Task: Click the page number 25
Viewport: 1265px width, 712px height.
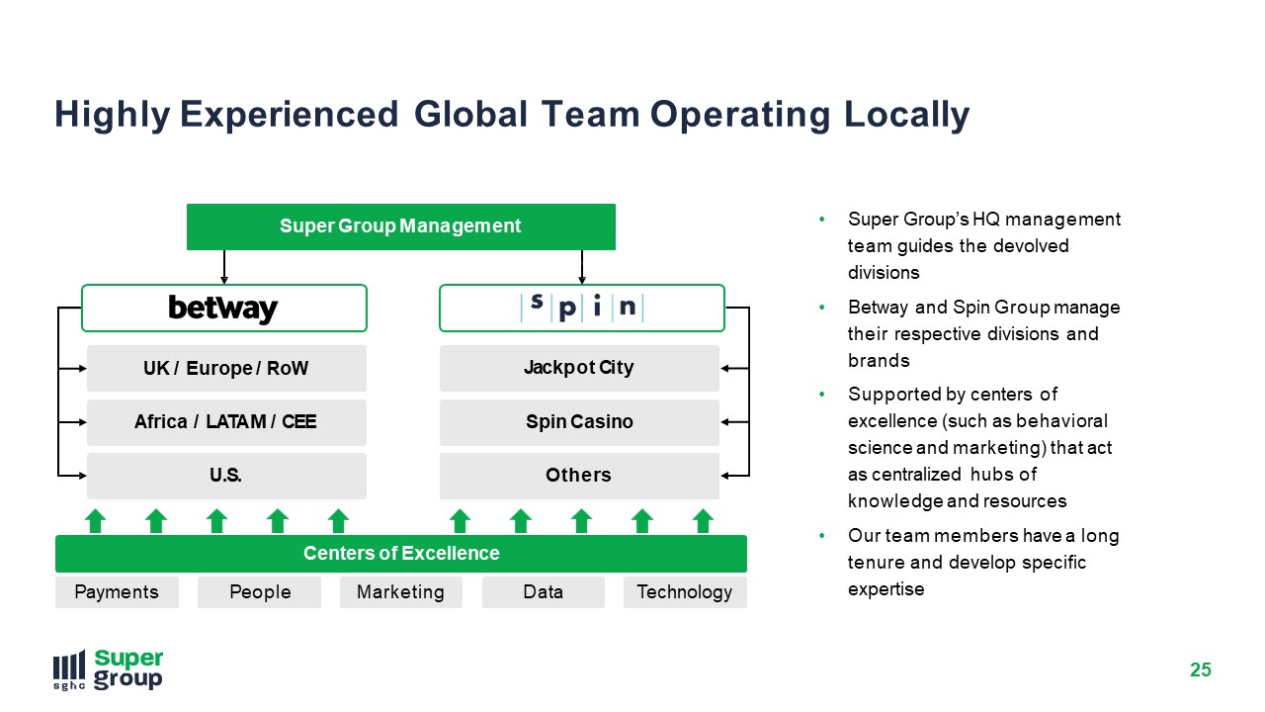Action: click(1200, 670)
